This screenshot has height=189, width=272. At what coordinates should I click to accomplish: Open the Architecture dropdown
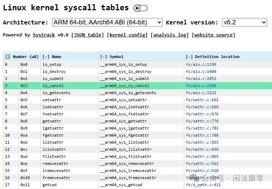[x=107, y=22]
